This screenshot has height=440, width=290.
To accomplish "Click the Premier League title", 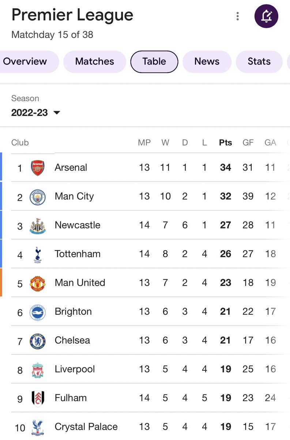I will coord(72,15).
